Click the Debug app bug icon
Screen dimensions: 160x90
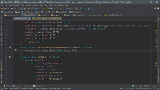(61, 9)
